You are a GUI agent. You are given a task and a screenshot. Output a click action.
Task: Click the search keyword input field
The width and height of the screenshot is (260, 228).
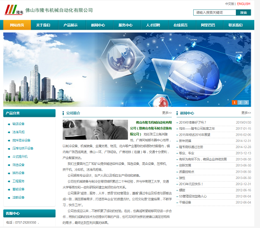(215, 13)
